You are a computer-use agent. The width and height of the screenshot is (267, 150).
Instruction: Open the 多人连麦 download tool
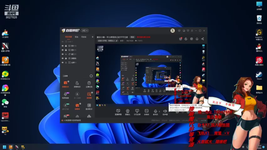pyautogui.click(x=77, y=95)
